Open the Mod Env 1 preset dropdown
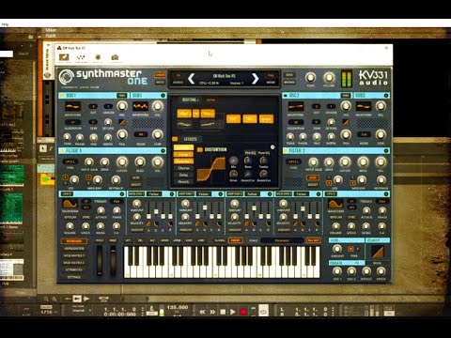Image resolution: width=451 pixels, height=338 pixels. point(154,194)
